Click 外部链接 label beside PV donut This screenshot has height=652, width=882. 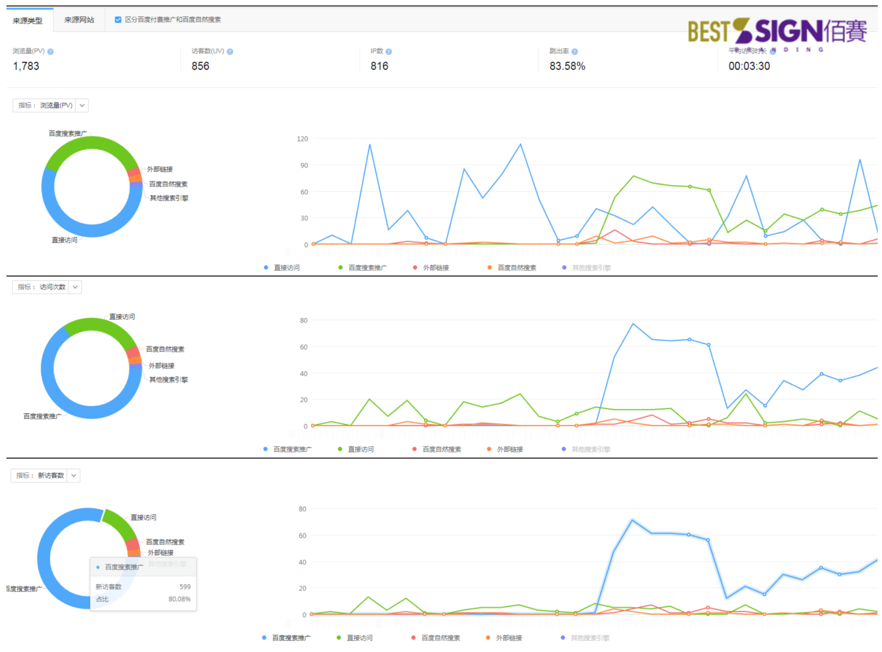[160, 170]
